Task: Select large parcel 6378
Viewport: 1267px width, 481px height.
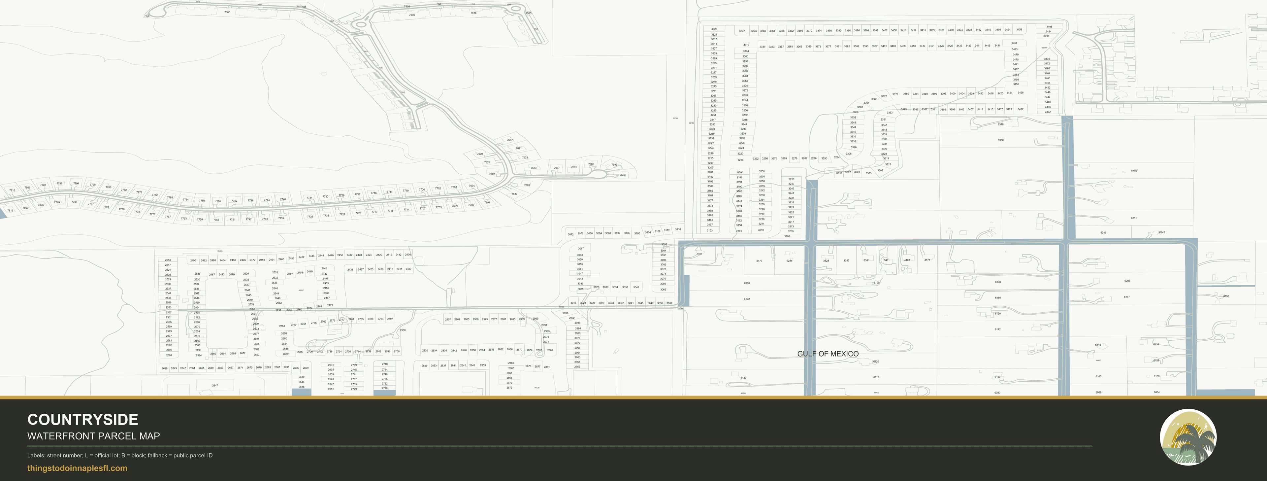Action: tap(1000, 124)
